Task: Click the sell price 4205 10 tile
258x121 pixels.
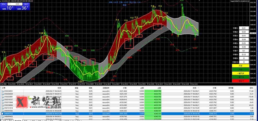Action: (7, 8)
